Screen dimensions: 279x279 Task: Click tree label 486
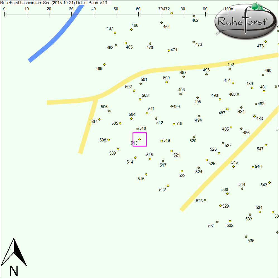coord(246,133)
